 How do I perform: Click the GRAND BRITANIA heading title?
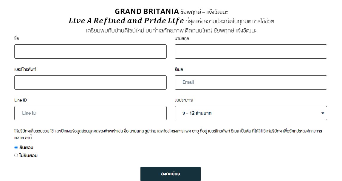[147, 11]
